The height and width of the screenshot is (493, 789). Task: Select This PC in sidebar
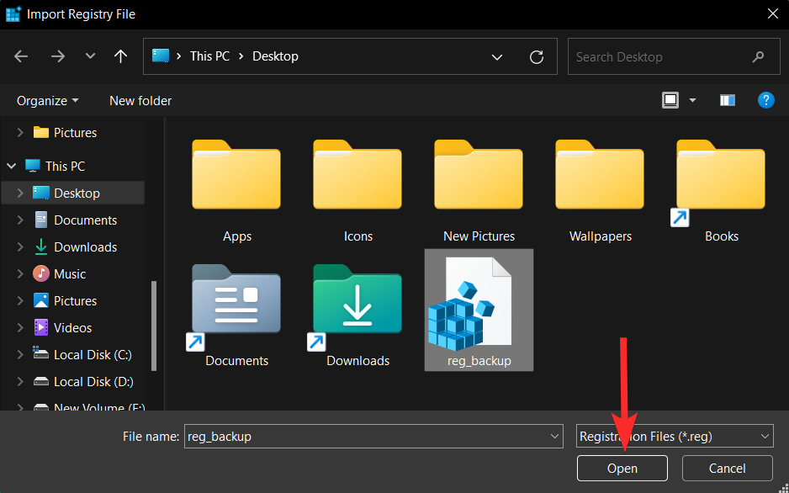65,166
